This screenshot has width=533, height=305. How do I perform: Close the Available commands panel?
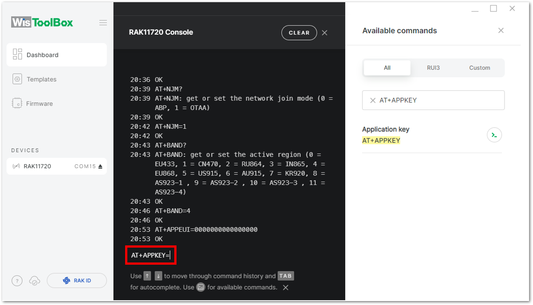[x=501, y=31]
